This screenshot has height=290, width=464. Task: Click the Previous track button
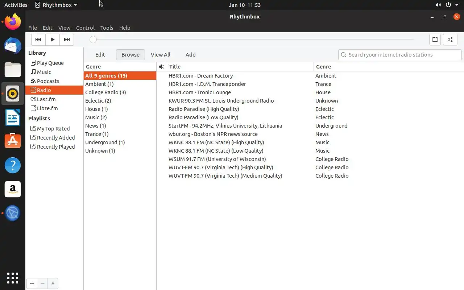[38, 40]
